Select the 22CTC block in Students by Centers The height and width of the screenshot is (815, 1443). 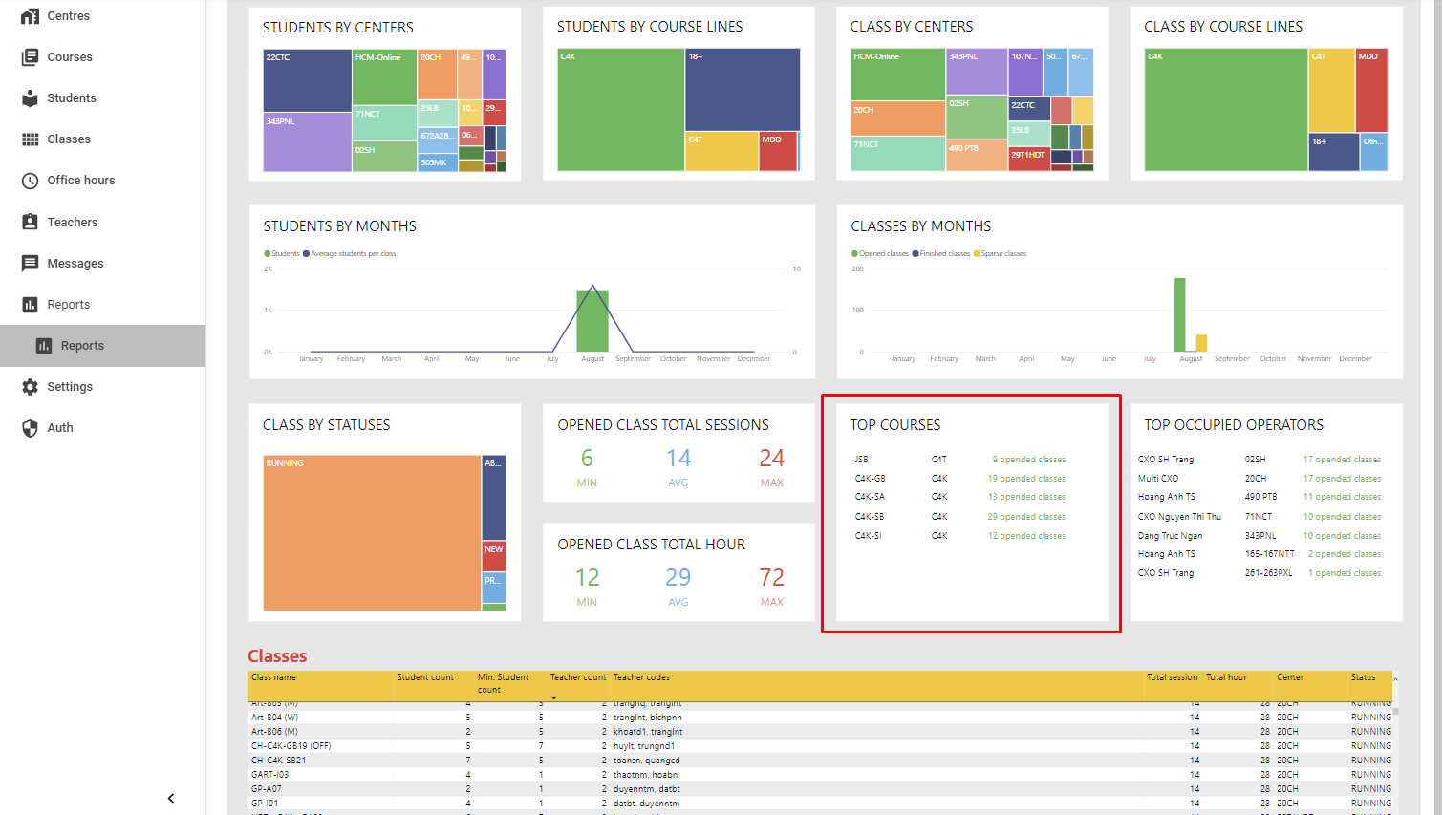(x=308, y=80)
